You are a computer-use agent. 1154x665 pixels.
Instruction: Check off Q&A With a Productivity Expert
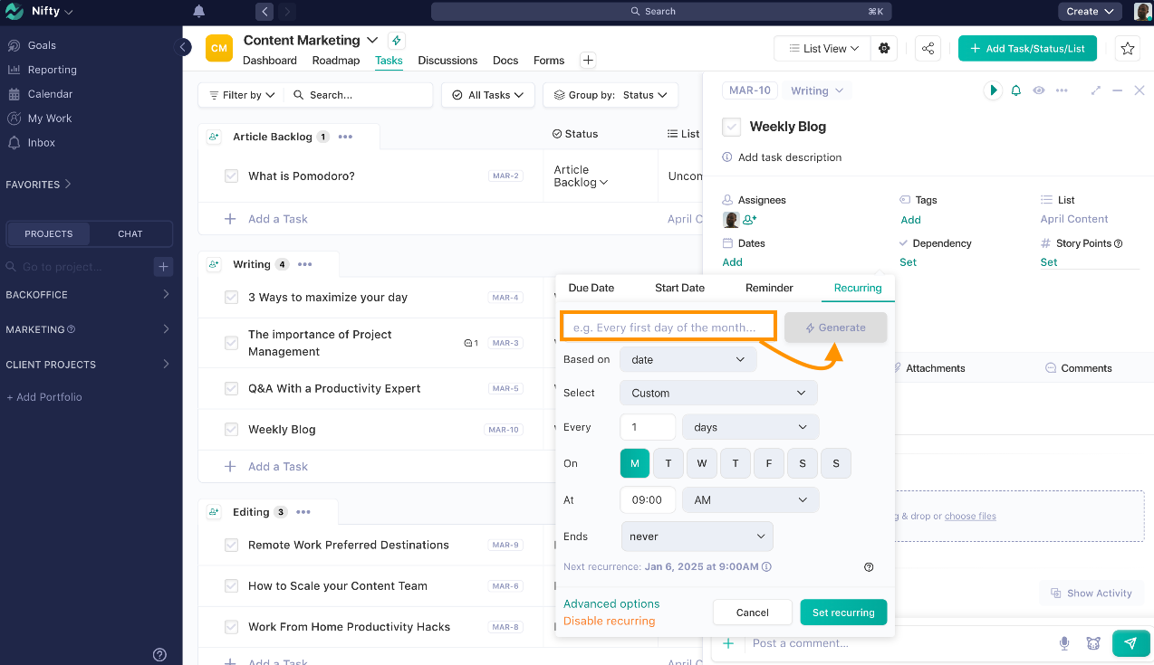pyautogui.click(x=231, y=388)
